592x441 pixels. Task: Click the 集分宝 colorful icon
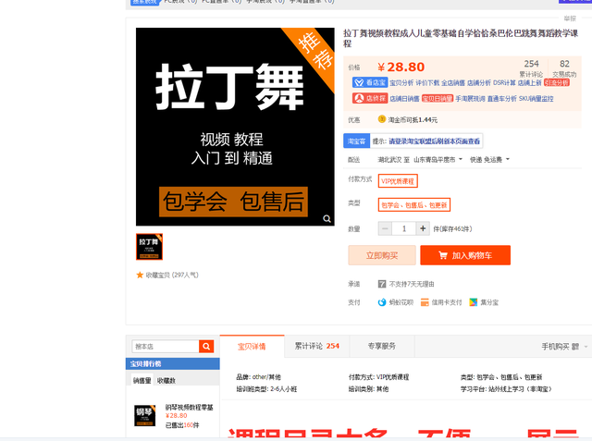[473, 302]
